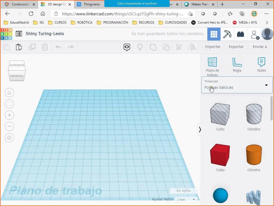Open the Blocks pickaxe mode
Viewport: 274px width, 206px height.
[227, 34]
